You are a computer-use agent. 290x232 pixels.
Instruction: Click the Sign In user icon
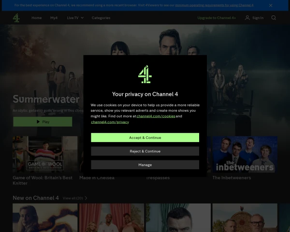[x=247, y=18]
